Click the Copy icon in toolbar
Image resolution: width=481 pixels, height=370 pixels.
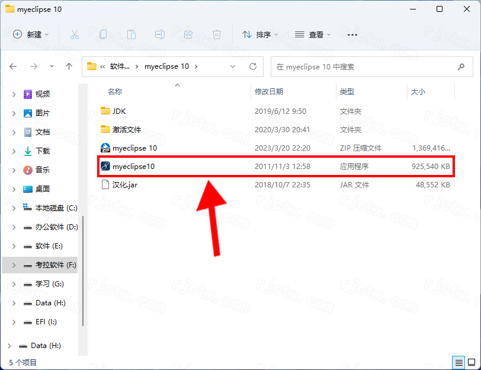[x=103, y=34]
